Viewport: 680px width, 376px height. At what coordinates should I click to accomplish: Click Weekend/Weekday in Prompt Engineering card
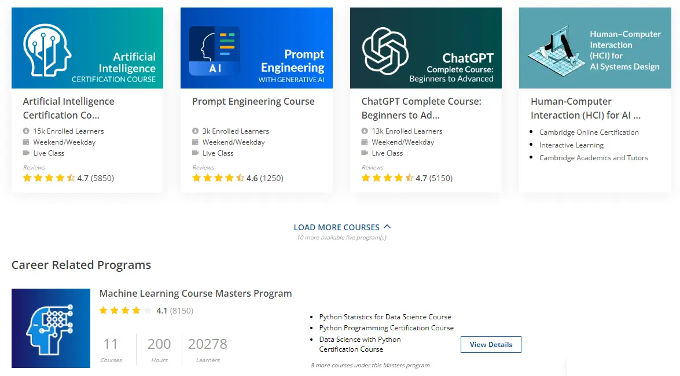tap(233, 142)
